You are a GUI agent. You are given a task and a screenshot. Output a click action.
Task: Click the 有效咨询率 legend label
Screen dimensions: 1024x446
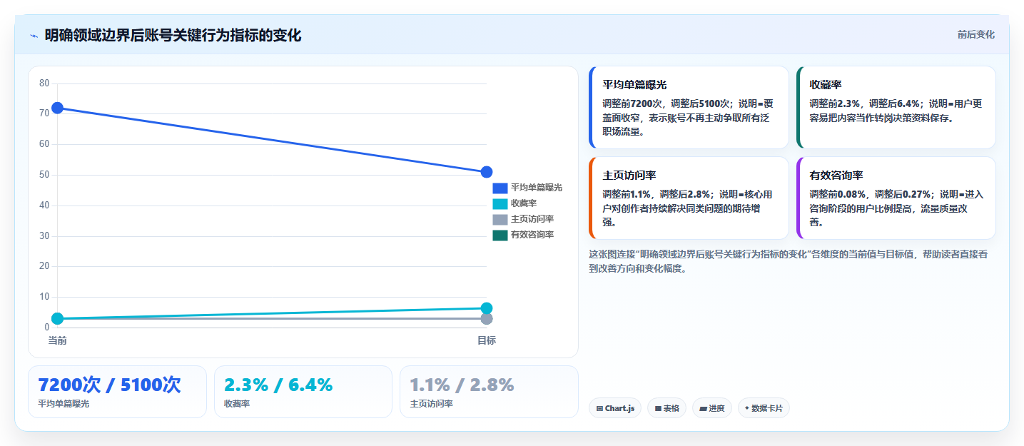click(x=532, y=235)
